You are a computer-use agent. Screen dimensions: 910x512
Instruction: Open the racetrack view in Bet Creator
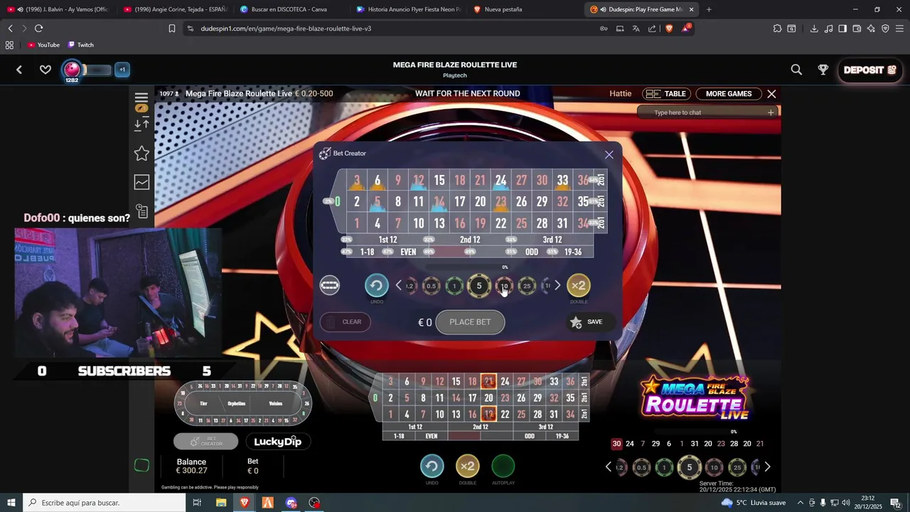330,285
